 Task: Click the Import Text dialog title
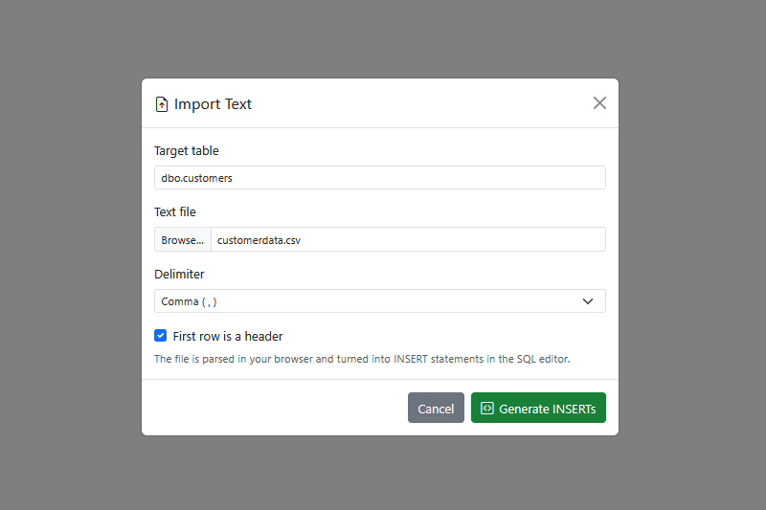click(213, 104)
